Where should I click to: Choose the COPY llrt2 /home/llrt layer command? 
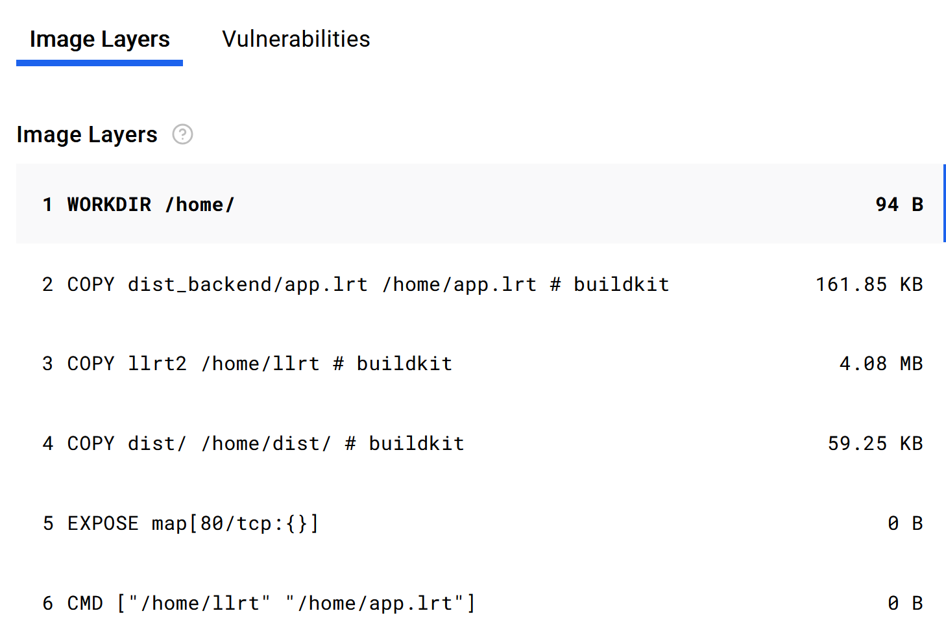(260, 364)
